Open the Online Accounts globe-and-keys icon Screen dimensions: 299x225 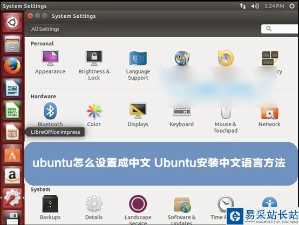182,58
